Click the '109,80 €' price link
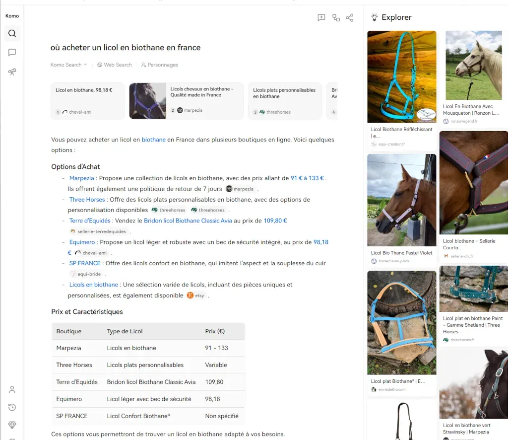This screenshot has width=508, height=440. tap(275, 221)
